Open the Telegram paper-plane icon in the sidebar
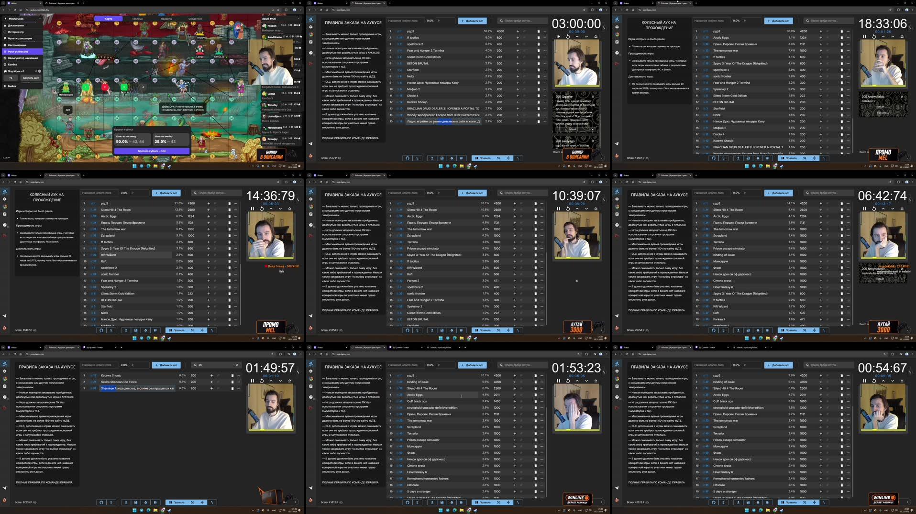This screenshot has width=916, height=514. click(311, 143)
